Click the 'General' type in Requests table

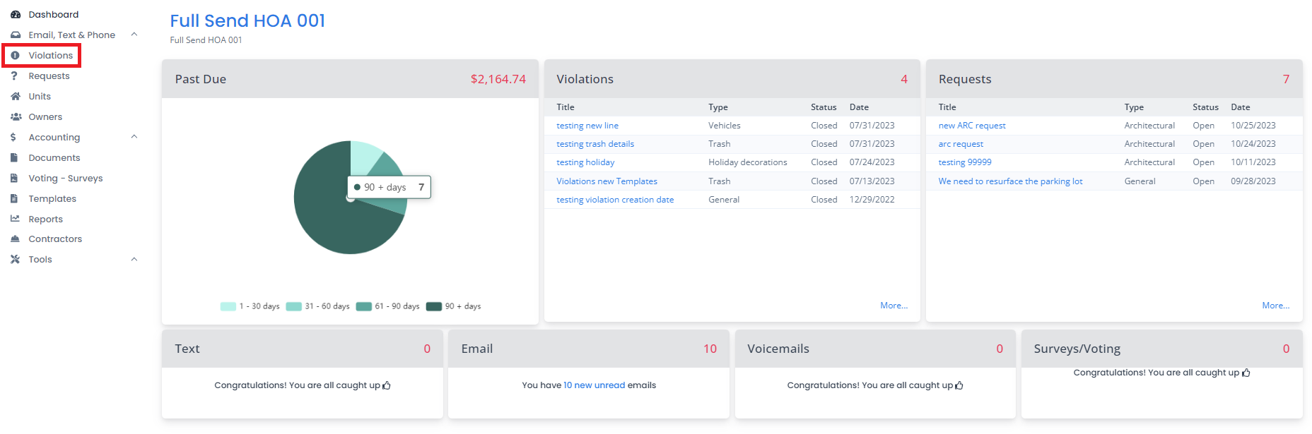point(1140,181)
